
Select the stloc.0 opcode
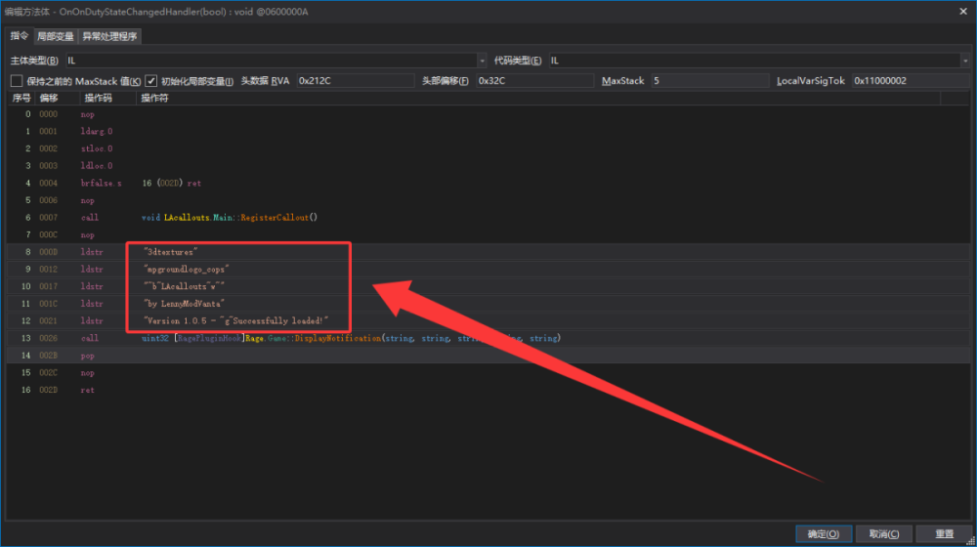pos(97,148)
